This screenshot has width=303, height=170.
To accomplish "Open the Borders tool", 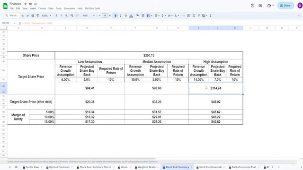I will (143, 16).
